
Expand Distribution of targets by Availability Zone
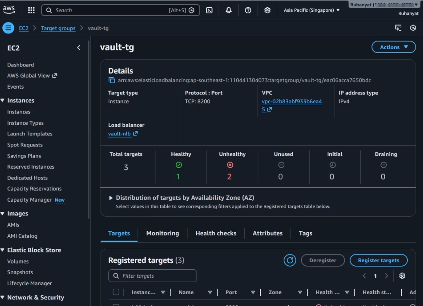[111, 198]
